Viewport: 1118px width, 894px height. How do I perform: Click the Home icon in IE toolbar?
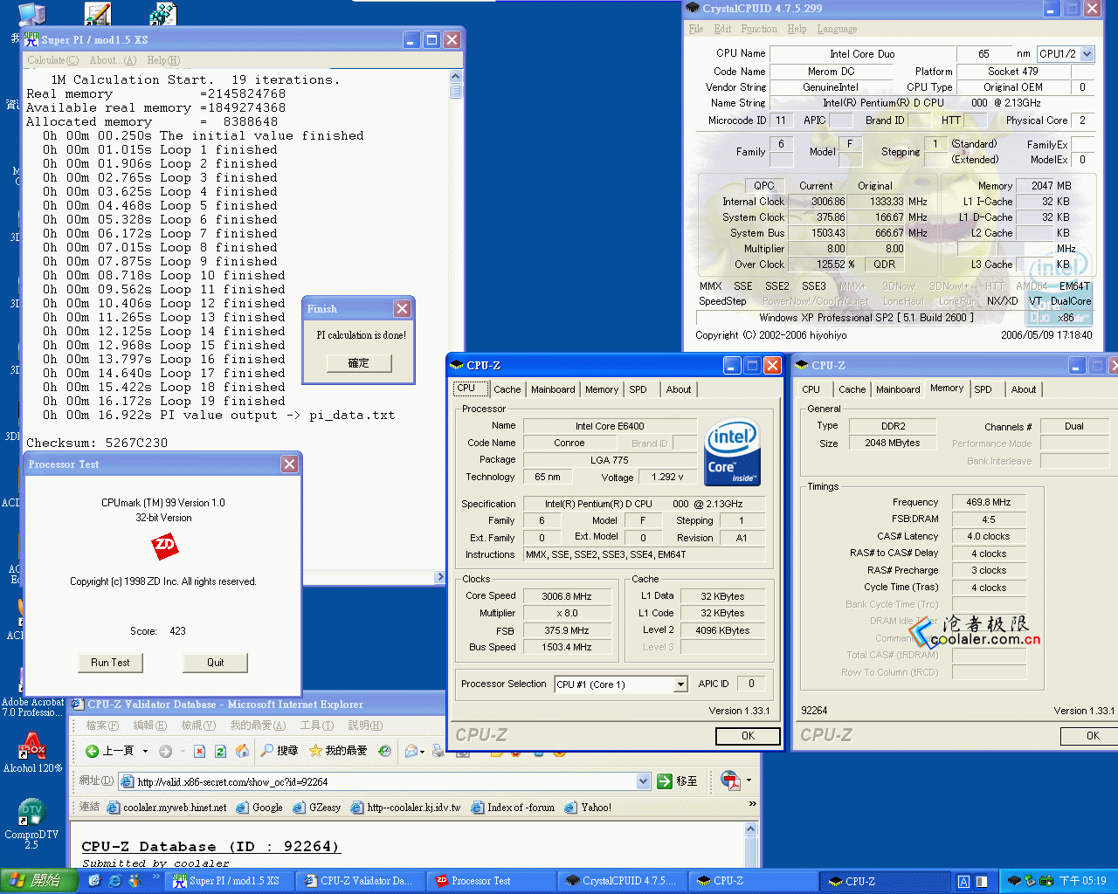pyautogui.click(x=242, y=751)
